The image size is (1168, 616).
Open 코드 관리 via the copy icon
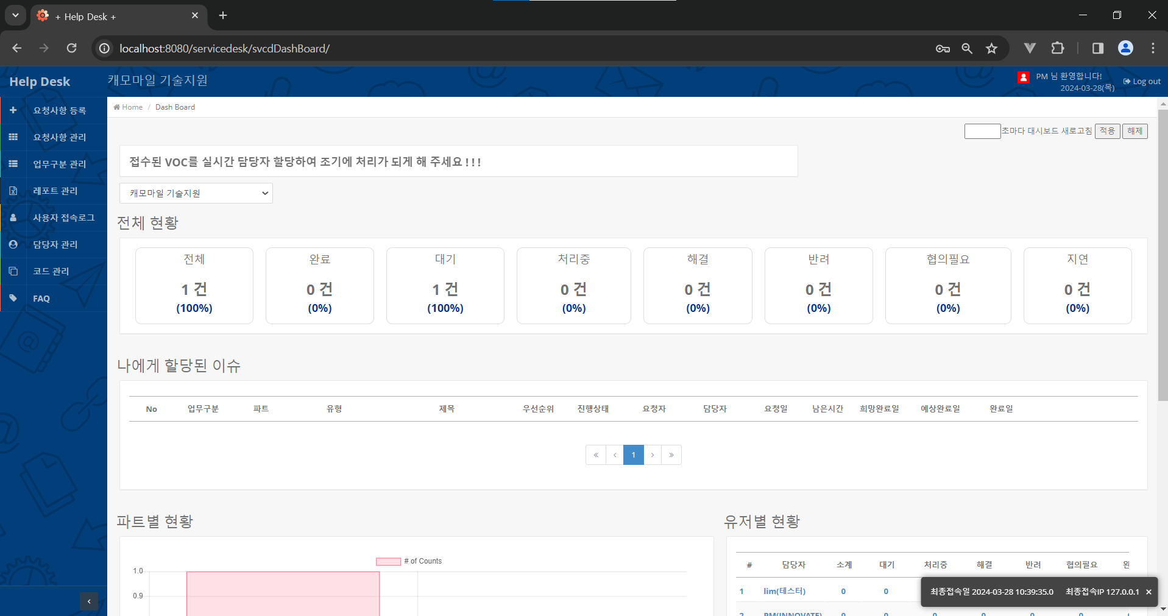[x=13, y=271]
